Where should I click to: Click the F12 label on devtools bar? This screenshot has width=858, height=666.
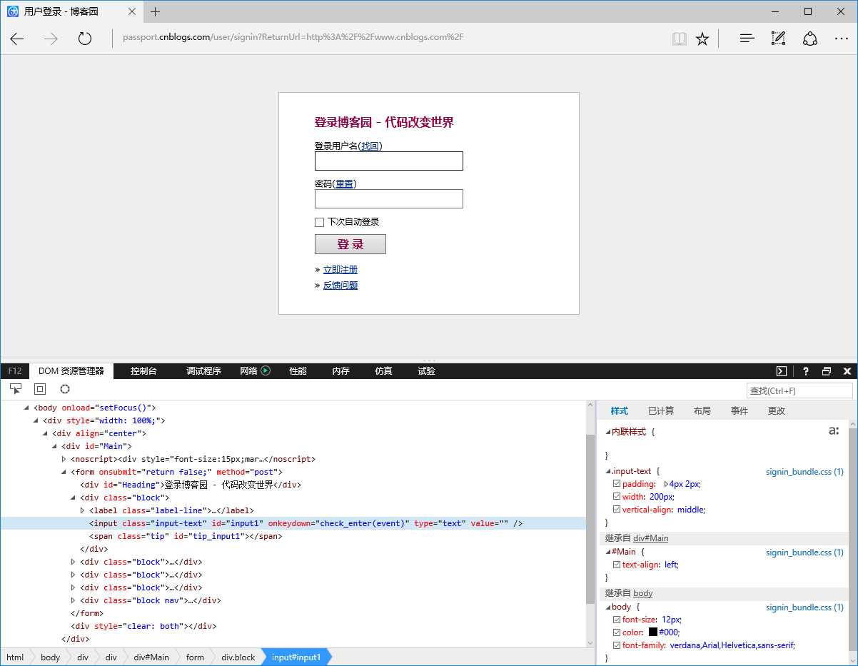14,371
